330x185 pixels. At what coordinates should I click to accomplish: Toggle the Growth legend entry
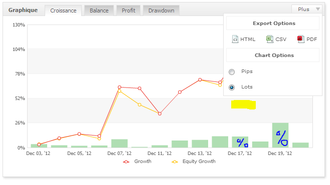pos(137,161)
